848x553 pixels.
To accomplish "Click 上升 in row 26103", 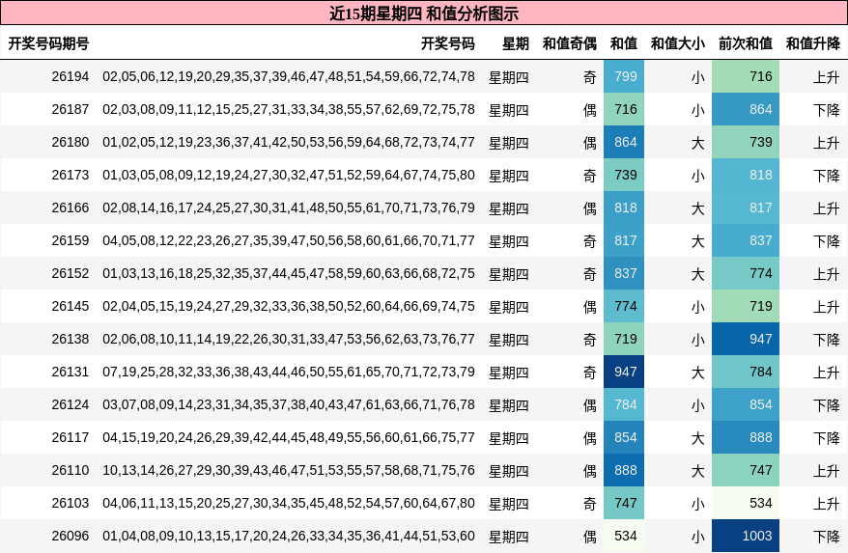I will coord(827,504).
